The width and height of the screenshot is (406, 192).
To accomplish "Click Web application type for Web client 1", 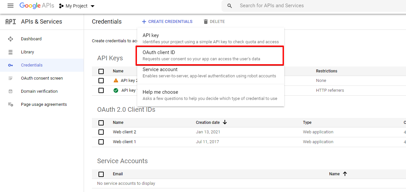I will (x=318, y=142).
